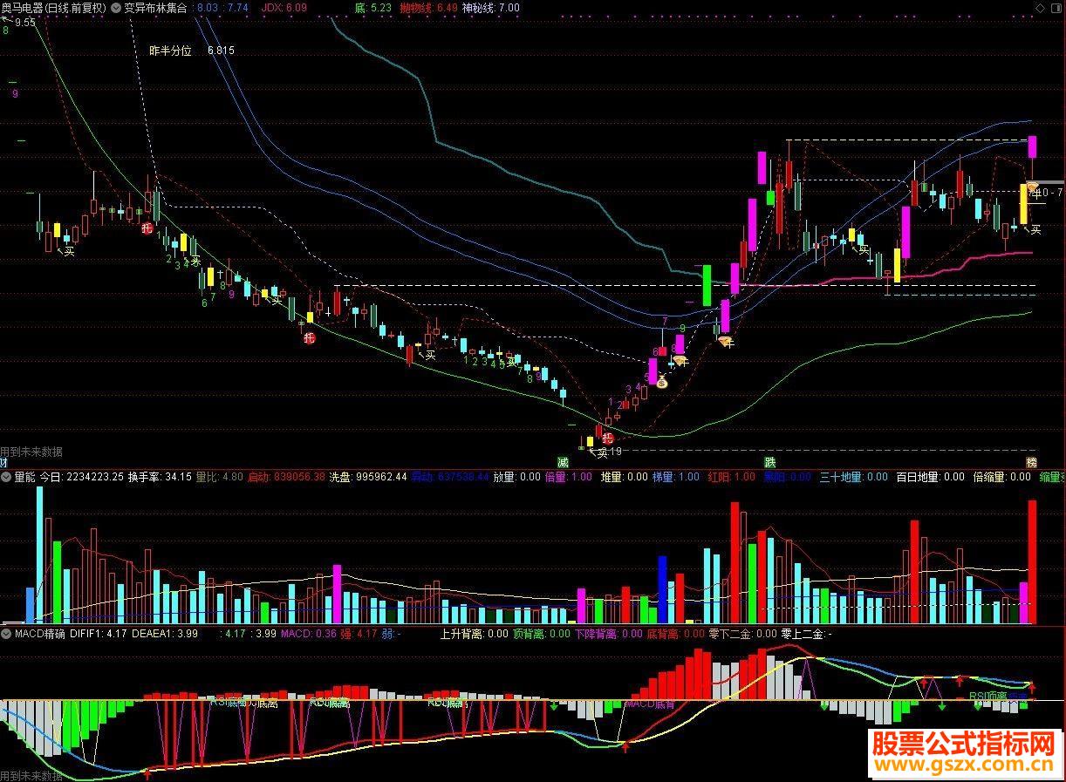Click the 量比: 4.80 value
Viewport: 1066px width, 782px height.
coord(220,478)
